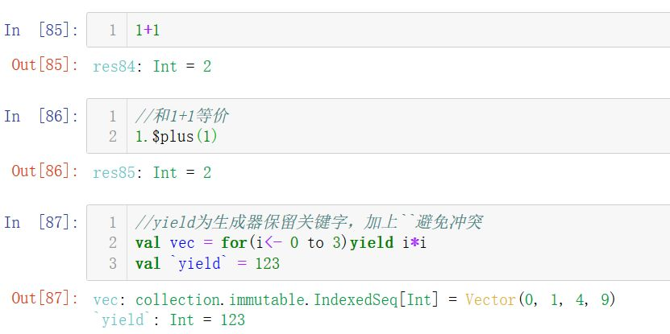Click line number 3 in cell 87

pyautogui.click(x=113, y=263)
